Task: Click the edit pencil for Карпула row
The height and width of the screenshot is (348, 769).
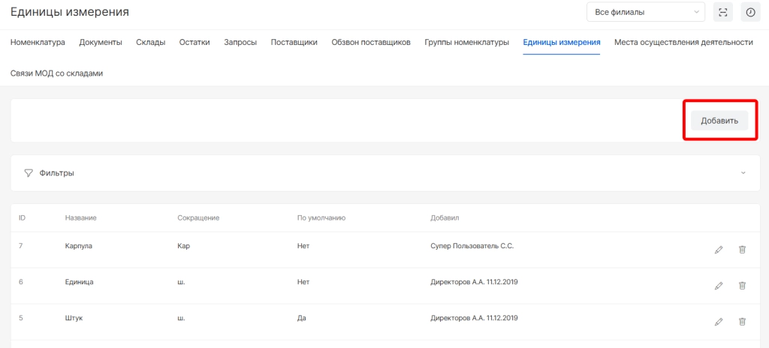Action: click(719, 250)
